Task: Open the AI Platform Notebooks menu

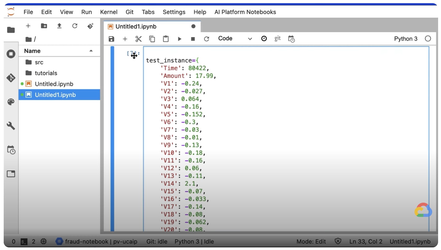Action: [x=245, y=12]
